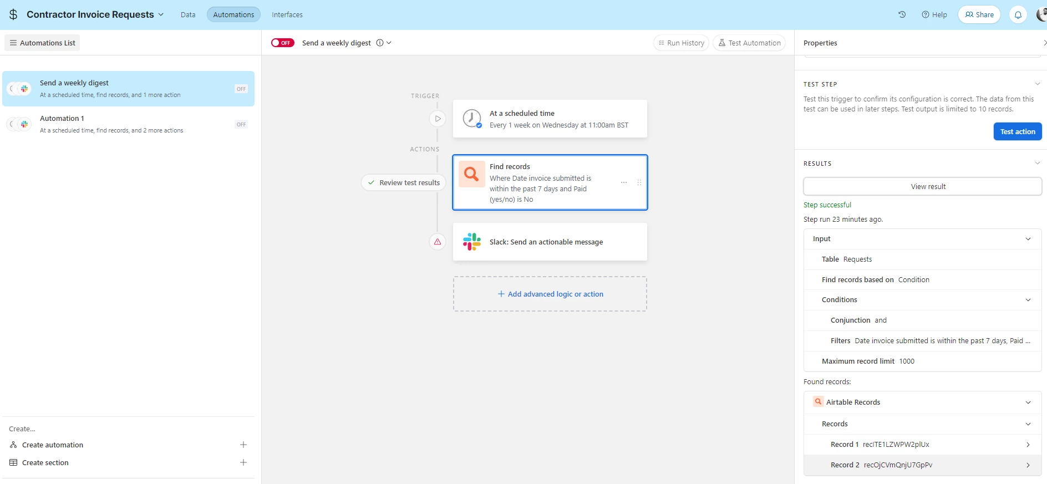Click plus next to Create section

click(x=243, y=462)
